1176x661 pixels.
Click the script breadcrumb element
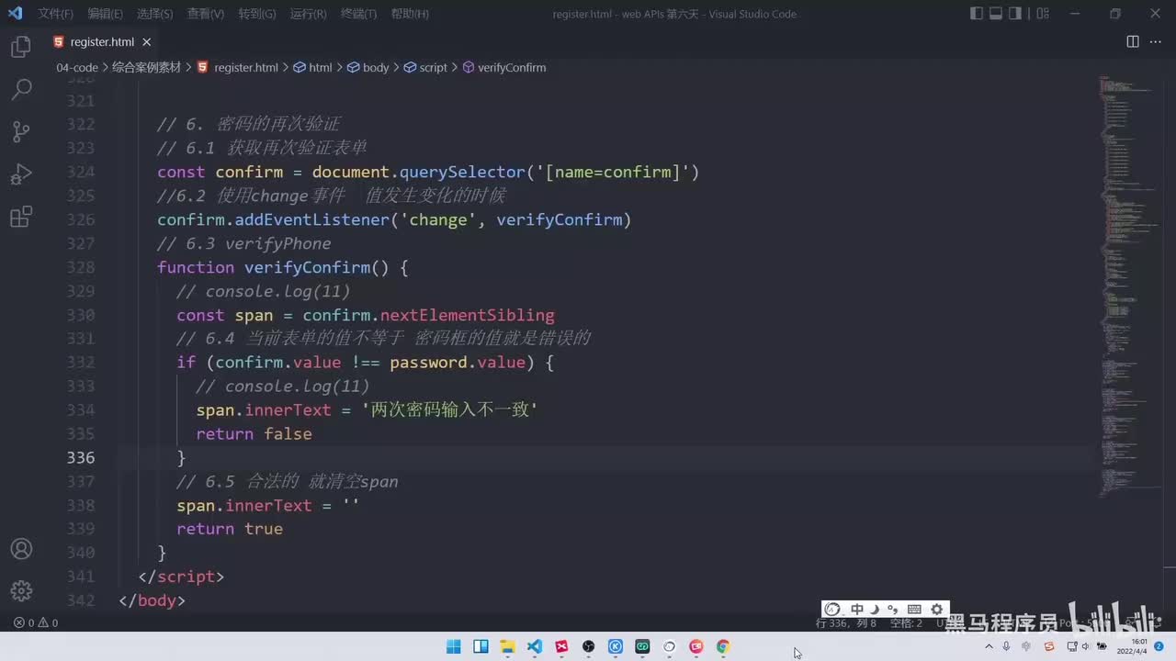425,68
